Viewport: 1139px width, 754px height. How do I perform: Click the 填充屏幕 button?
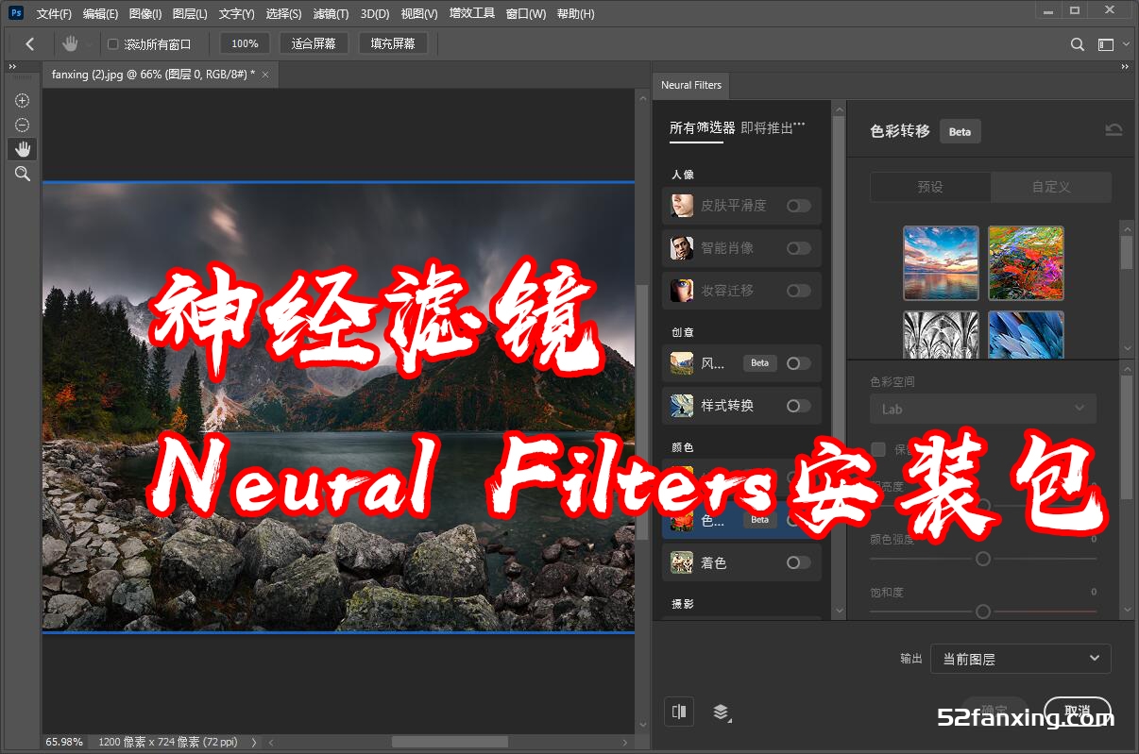pyautogui.click(x=393, y=43)
